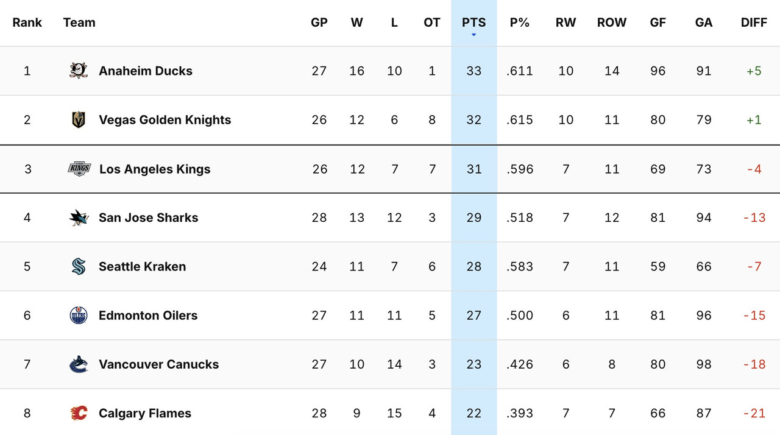Toggle sort order on the GP column
The width and height of the screenshot is (780, 435).
tap(319, 23)
